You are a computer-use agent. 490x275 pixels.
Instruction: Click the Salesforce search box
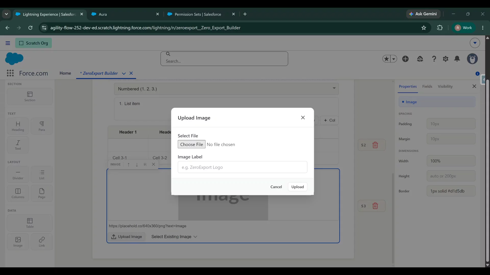224,59
